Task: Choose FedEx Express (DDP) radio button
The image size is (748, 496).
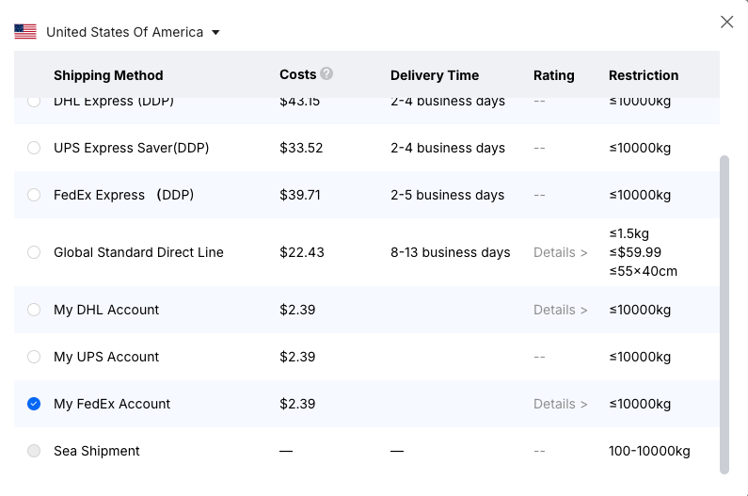Action: click(x=34, y=195)
